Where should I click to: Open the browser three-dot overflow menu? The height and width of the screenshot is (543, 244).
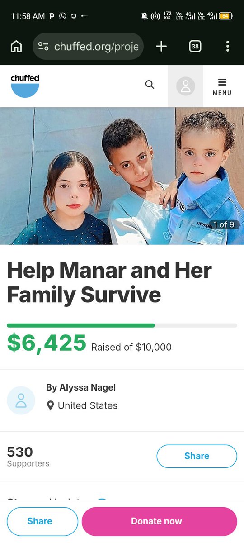tap(227, 46)
